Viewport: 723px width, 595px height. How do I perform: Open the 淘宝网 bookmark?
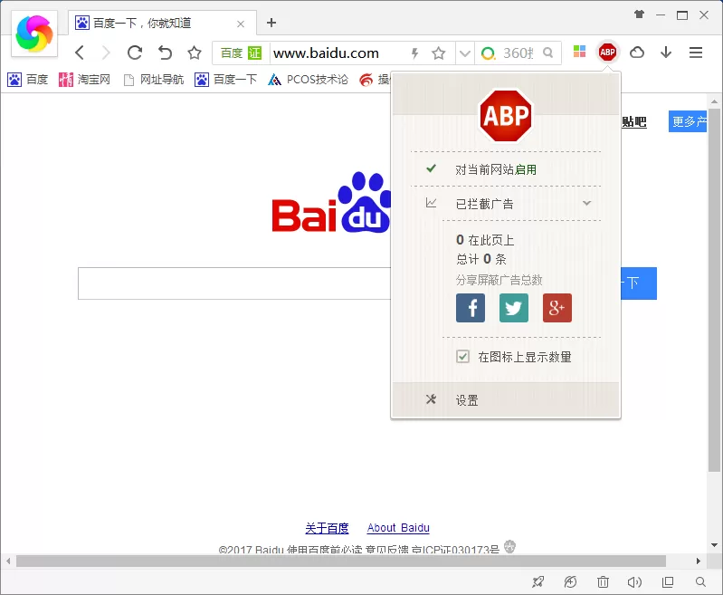84,80
